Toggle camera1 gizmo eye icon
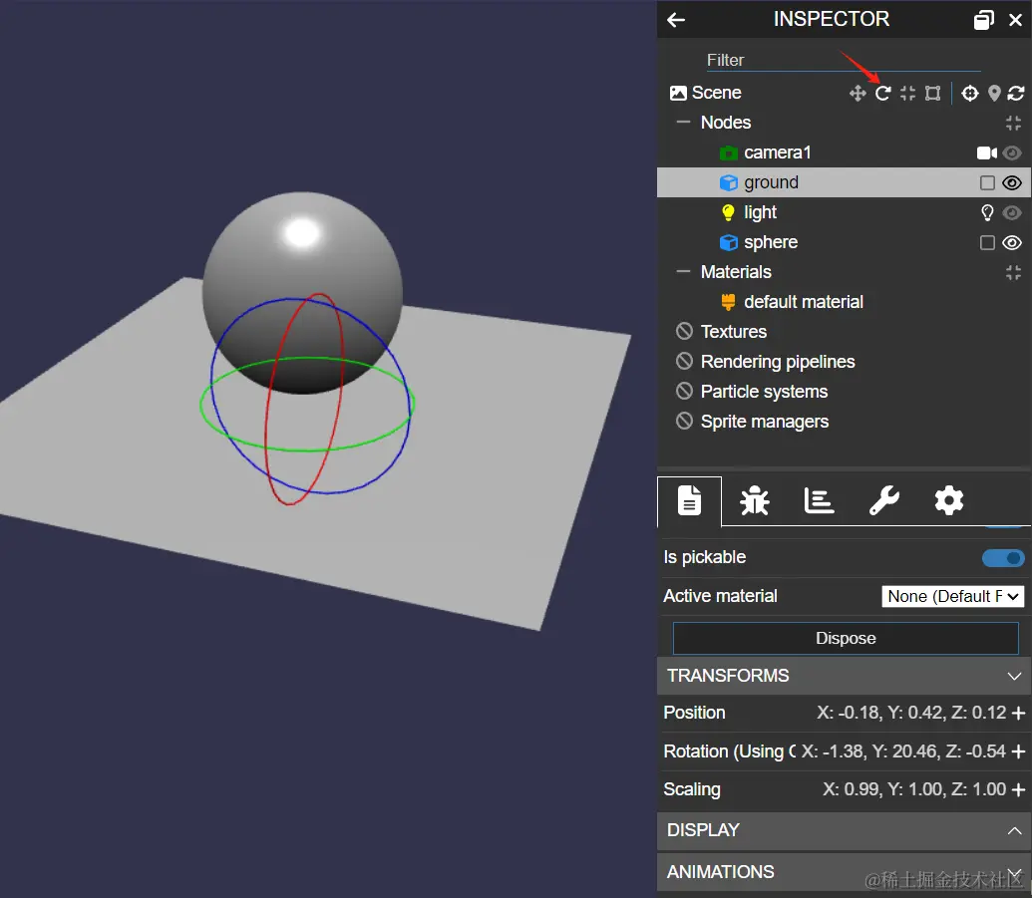The height and width of the screenshot is (898, 1032). (x=1012, y=153)
